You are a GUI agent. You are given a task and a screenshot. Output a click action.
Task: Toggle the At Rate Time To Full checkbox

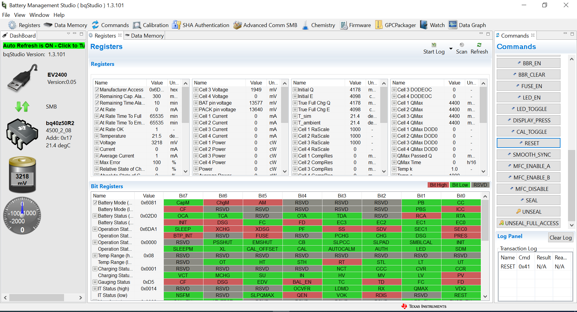tap(97, 116)
